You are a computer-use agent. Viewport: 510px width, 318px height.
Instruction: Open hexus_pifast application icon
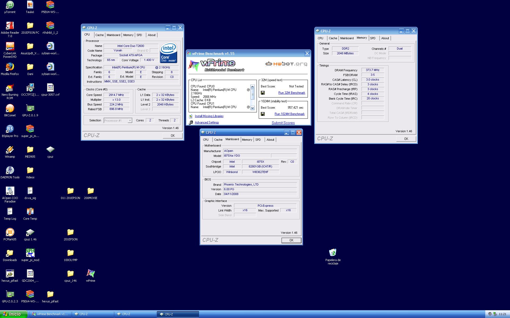[x=10, y=276]
